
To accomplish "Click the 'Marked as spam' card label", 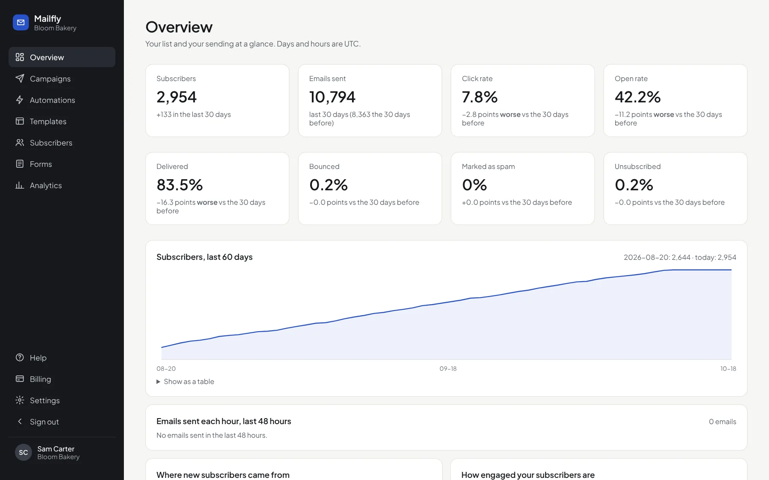I will pos(488,166).
